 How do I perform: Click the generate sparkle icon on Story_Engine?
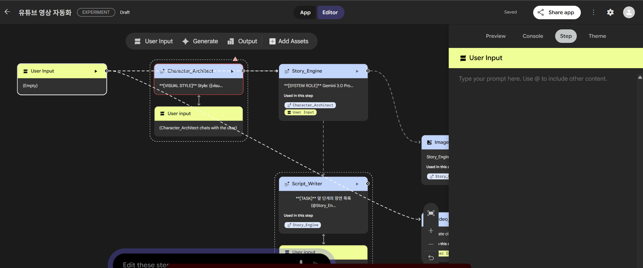pyautogui.click(x=287, y=71)
